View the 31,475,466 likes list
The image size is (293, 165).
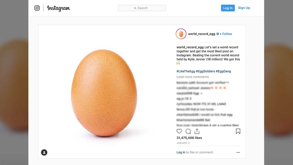[189, 138]
